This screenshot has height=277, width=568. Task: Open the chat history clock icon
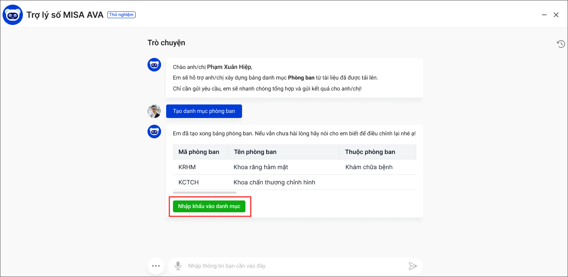[561, 44]
